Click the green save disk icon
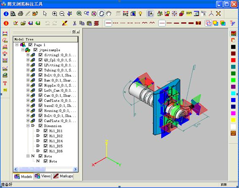Image resolution: width=239 pixels, height=188 pixels. pyautogui.click(x=38, y=23)
